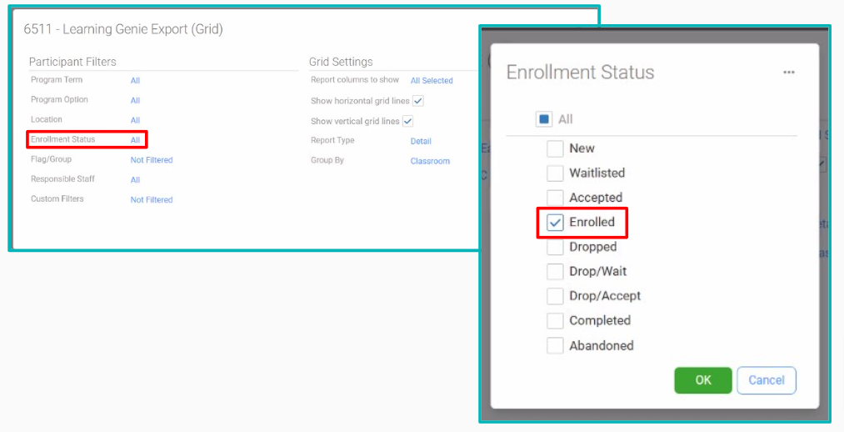Open the Flag/Group Not Filtered link
The height and width of the screenshot is (432, 844).
point(152,160)
